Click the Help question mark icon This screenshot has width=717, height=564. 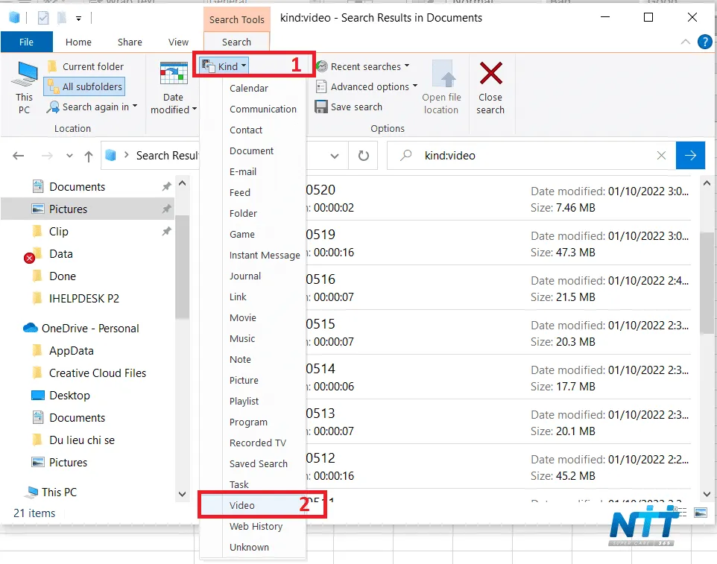[x=704, y=42]
